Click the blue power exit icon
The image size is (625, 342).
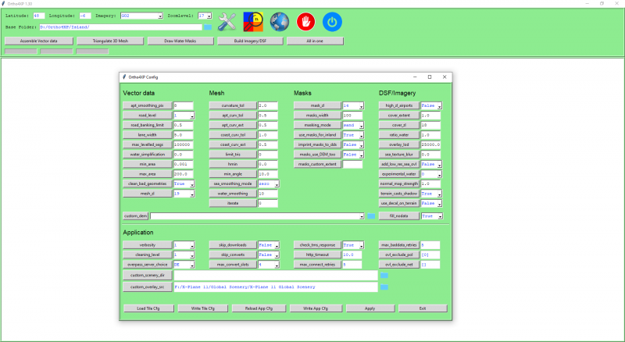point(332,22)
